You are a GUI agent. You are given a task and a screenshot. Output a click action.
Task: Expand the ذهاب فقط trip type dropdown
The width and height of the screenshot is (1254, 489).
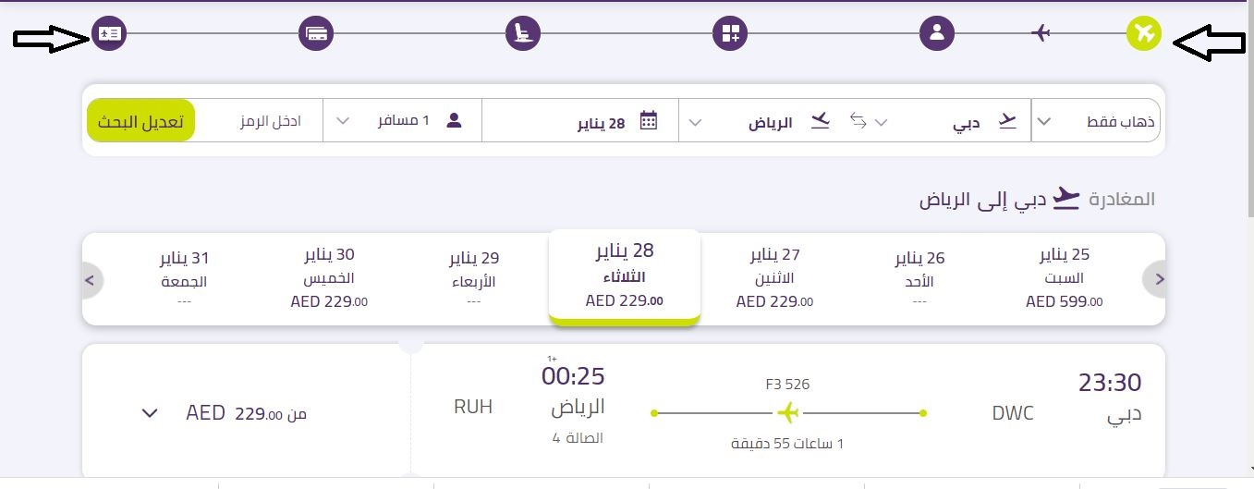coord(1098,121)
